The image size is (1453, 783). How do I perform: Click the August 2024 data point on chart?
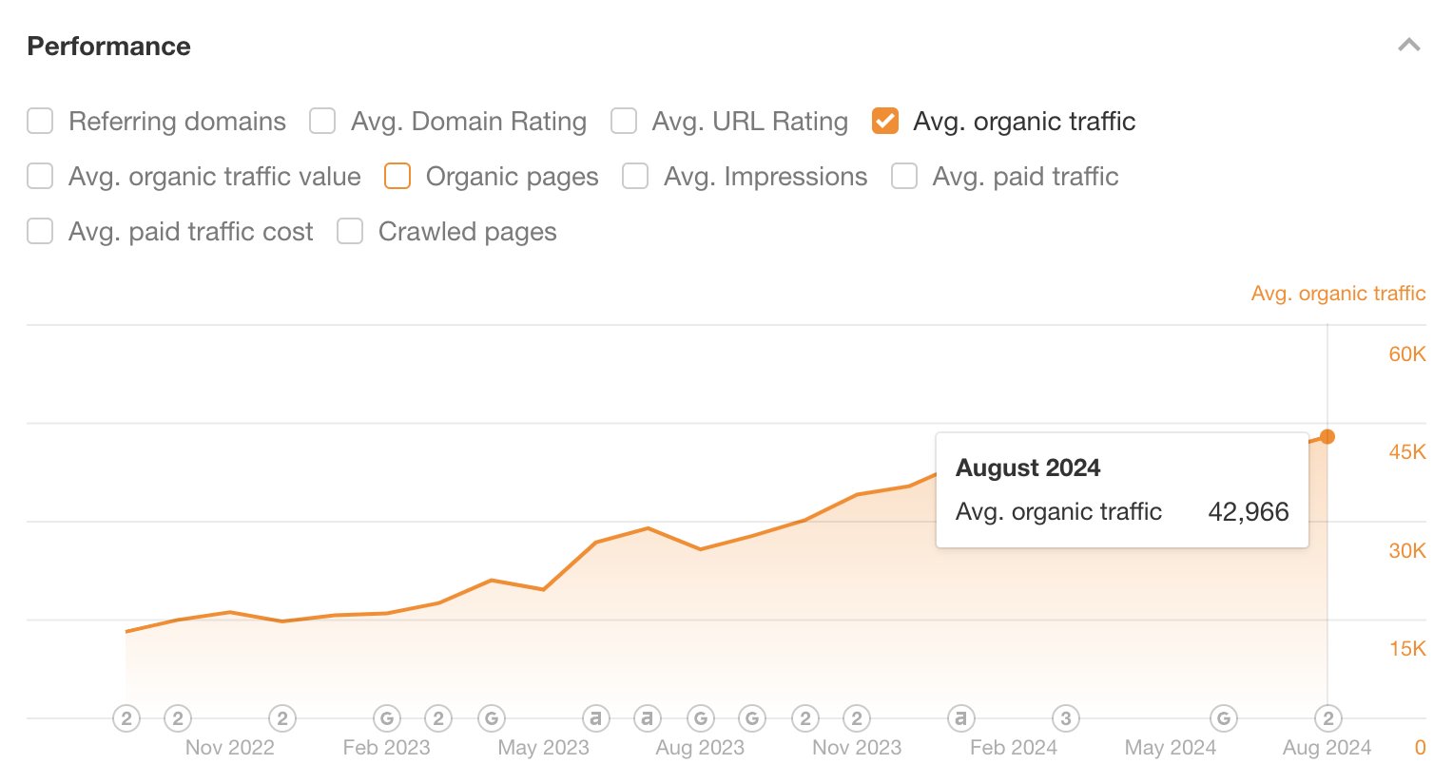coord(1328,437)
